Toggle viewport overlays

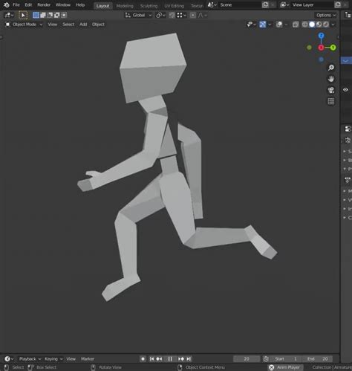[x=279, y=25]
